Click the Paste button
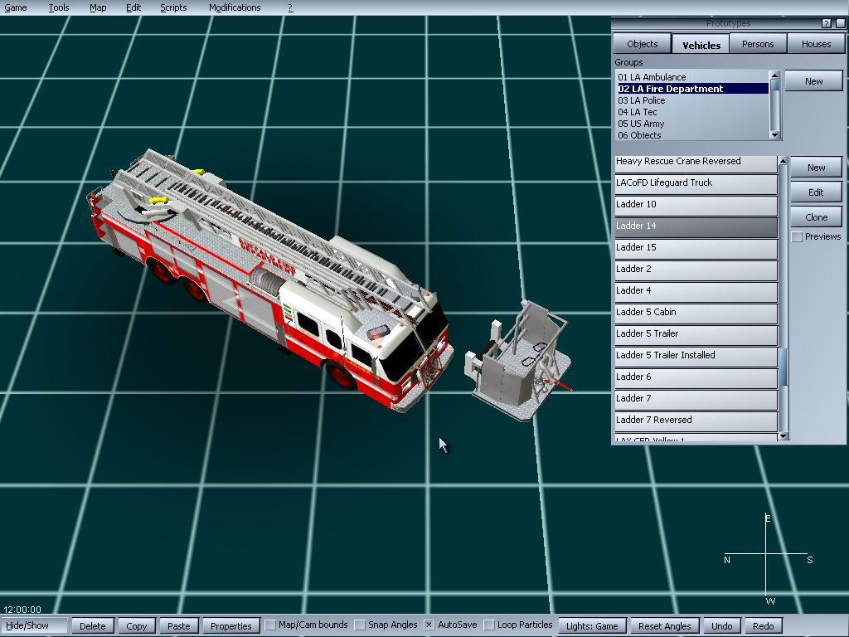Viewport: 849px width, 637px height. (179, 625)
